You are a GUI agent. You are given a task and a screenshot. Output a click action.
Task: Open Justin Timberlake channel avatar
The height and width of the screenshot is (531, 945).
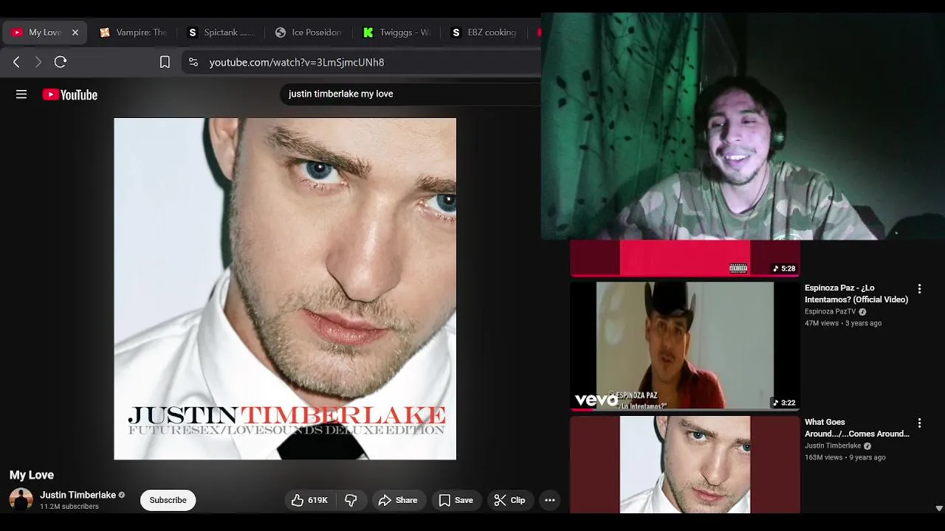click(21, 500)
